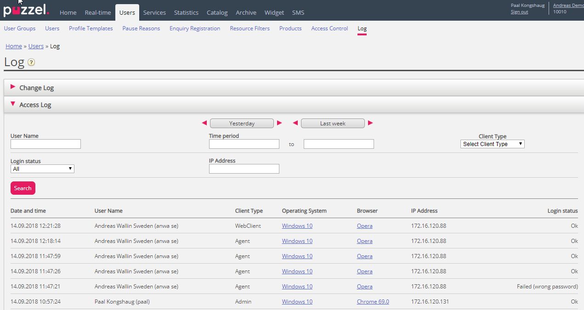Expand the Change Log section

click(37, 88)
